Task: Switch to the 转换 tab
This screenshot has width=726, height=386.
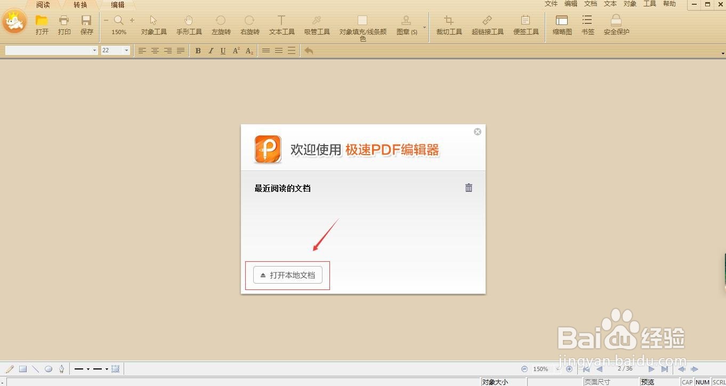Action: click(x=80, y=5)
